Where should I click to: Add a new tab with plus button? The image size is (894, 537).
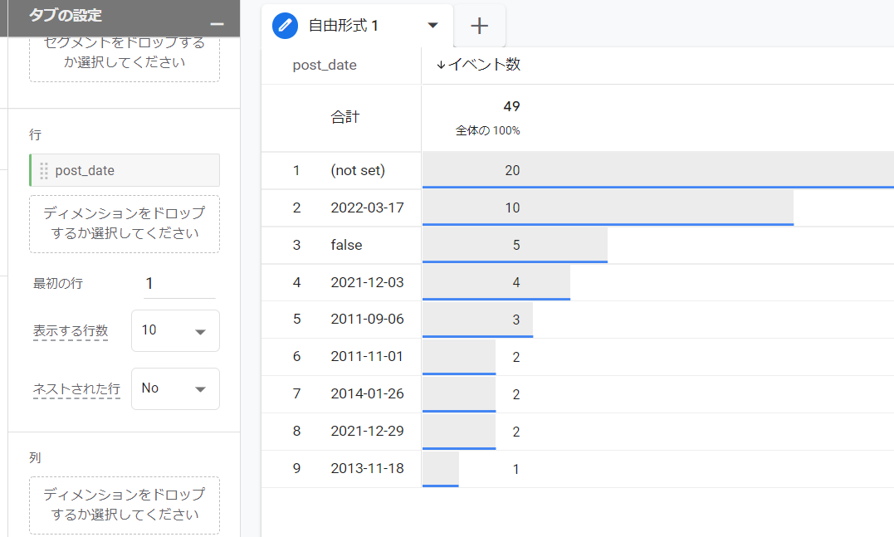point(480,26)
